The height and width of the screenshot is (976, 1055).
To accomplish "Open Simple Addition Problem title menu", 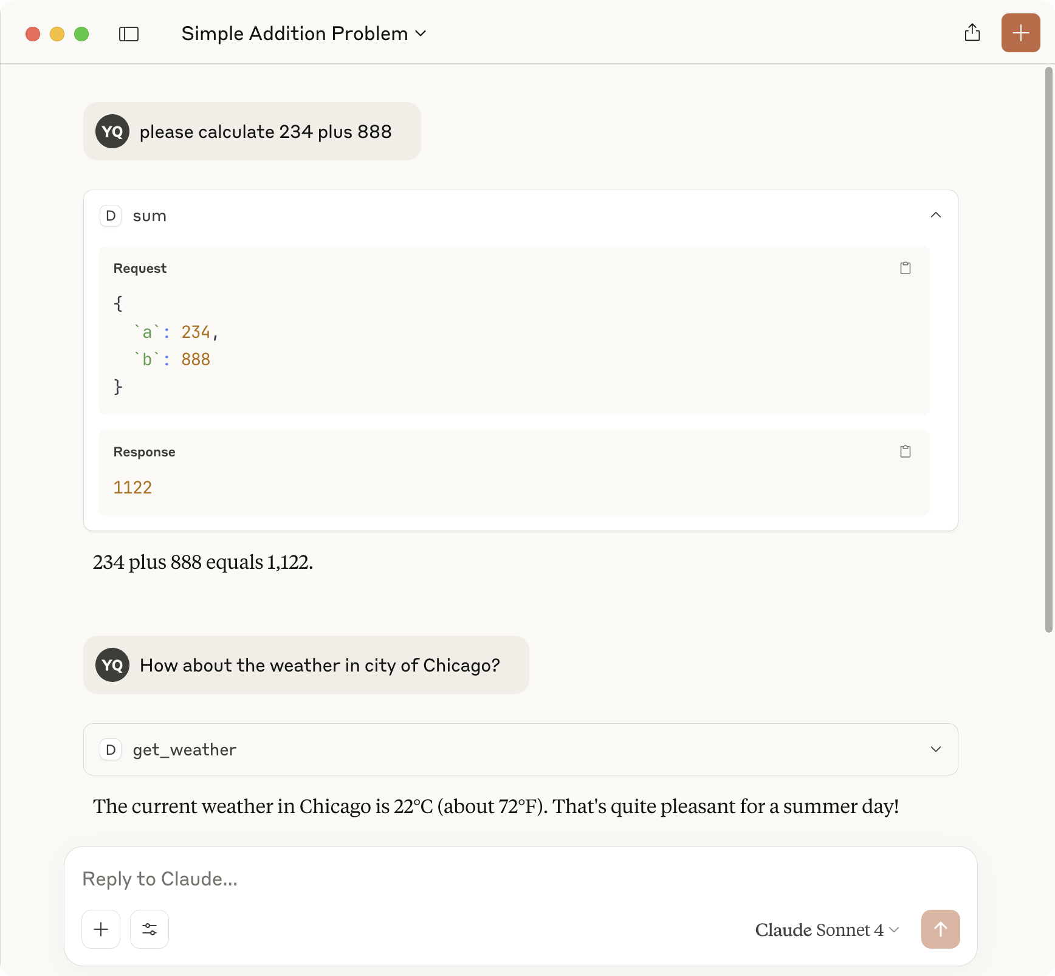I will (x=304, y=34).
